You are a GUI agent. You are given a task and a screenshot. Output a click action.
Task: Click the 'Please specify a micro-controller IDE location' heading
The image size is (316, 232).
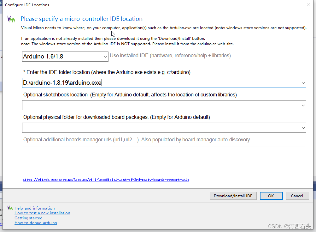coord(81,19)
